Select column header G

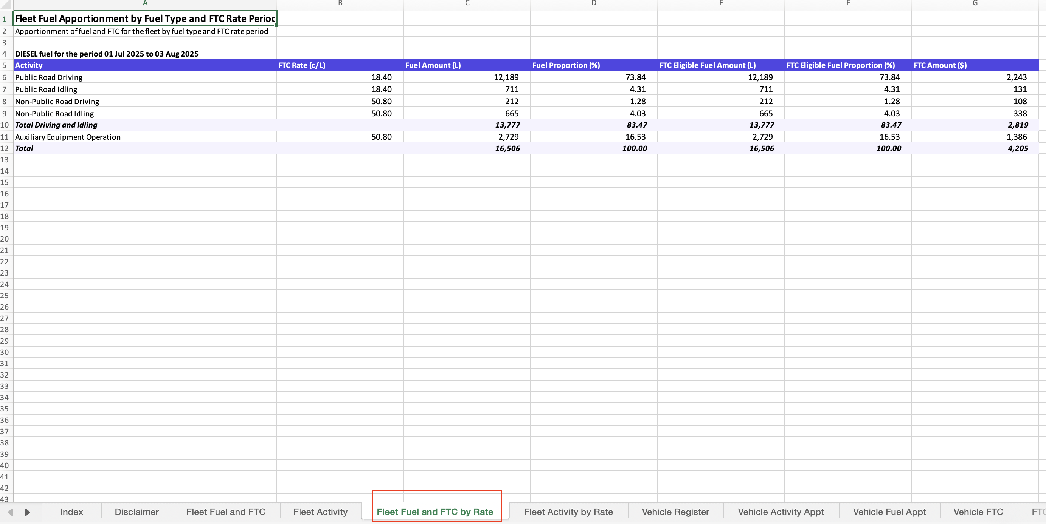975,4
